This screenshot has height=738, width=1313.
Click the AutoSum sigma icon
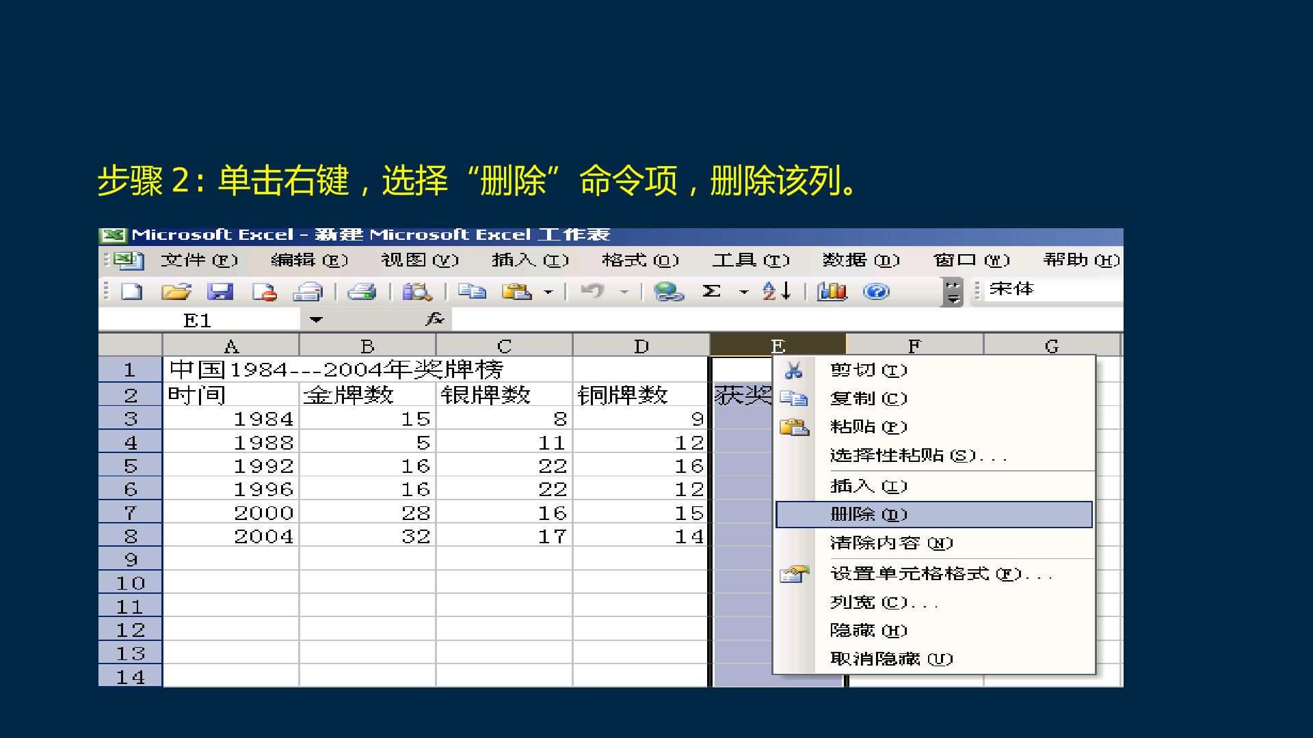[x=712, y=292]
